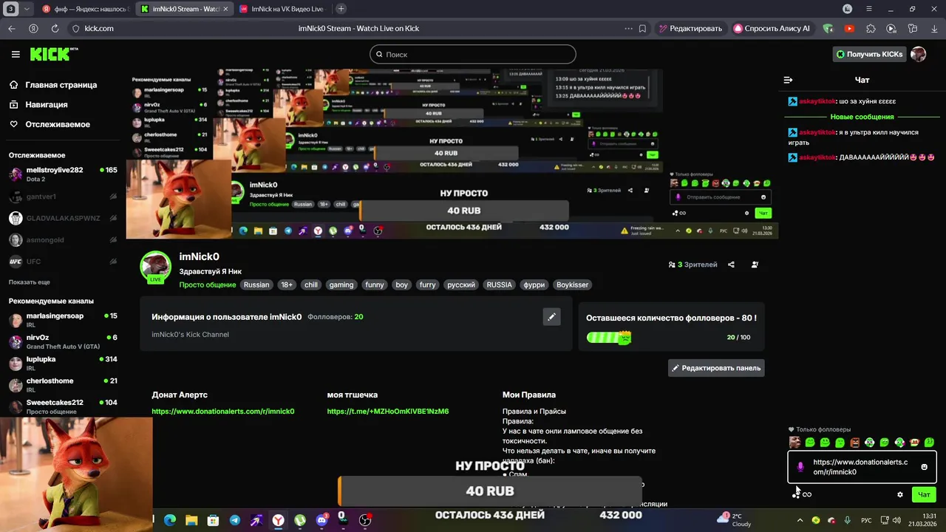Open a new browser tab with plus
The image size is (946, 532).
pyautogui.click(x=341, y=9)
